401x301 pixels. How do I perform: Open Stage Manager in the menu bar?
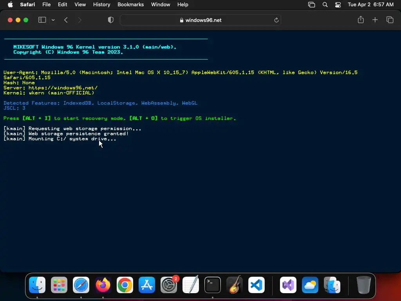pyautogui.click(x=311, y=5)
